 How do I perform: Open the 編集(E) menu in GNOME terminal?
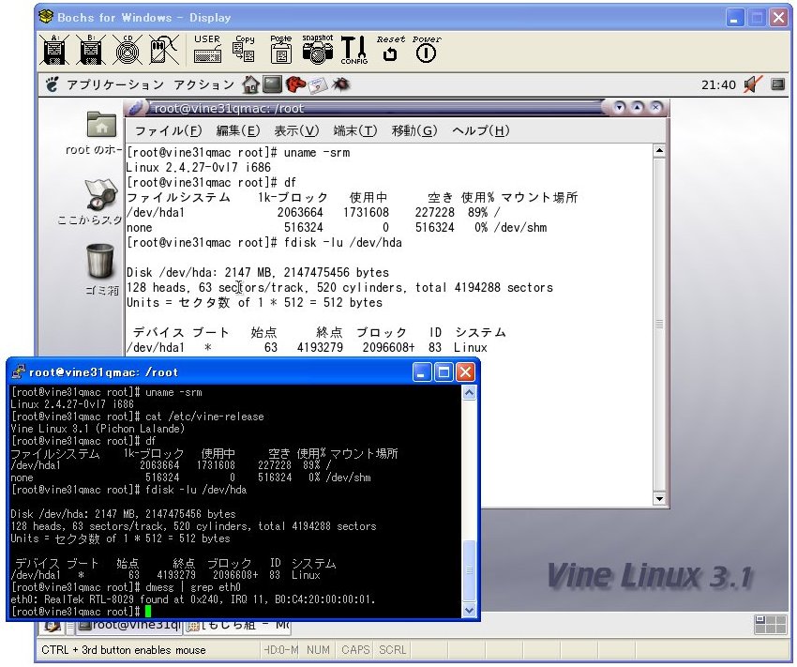238,131
